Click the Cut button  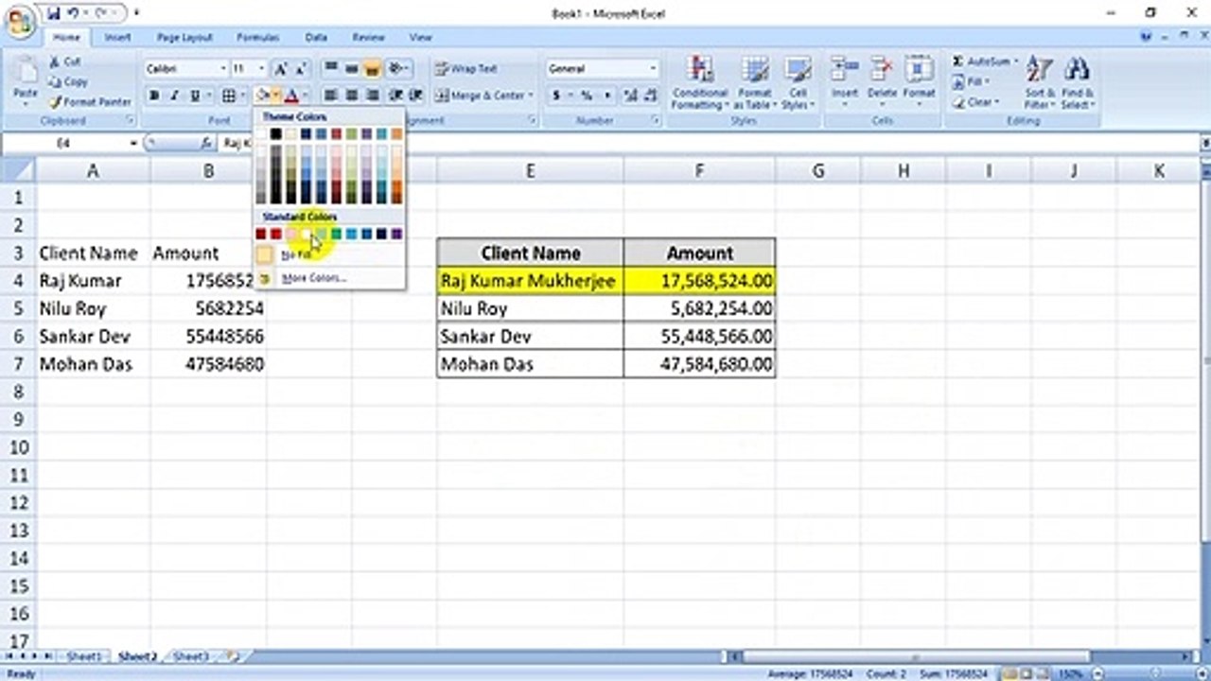click(66, 61)
